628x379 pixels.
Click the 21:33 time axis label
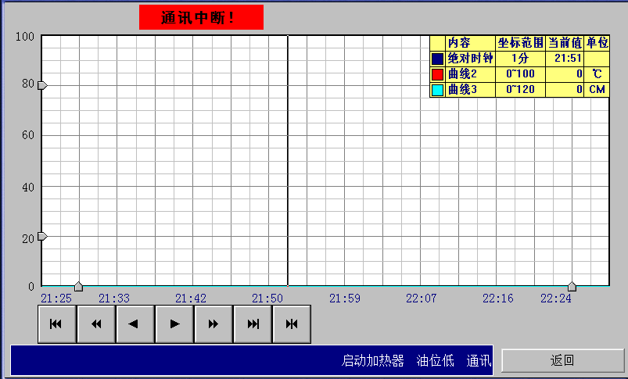point(114,299)
